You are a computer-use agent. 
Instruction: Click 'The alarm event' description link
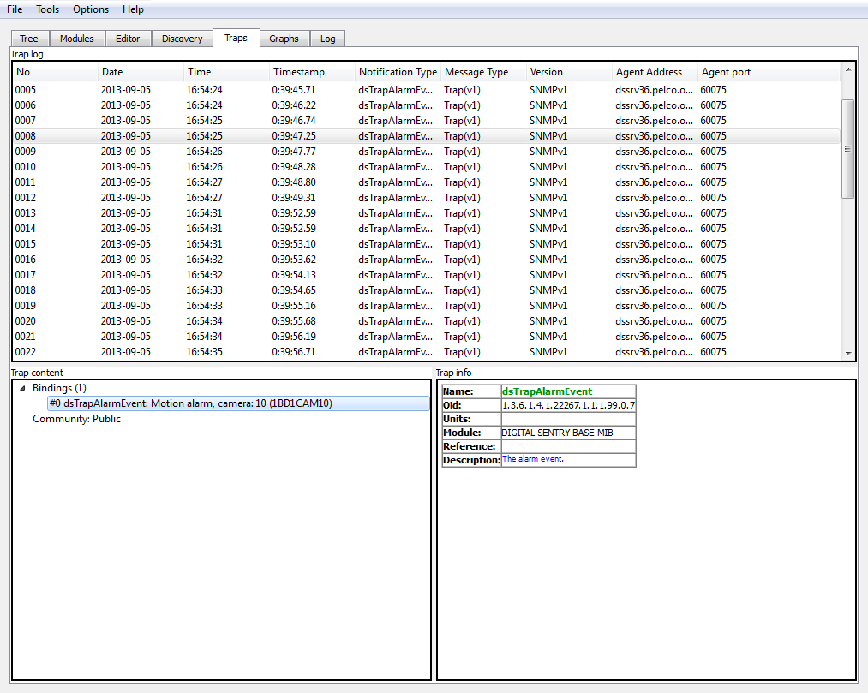pyautogui.click(x=534, y=459)
